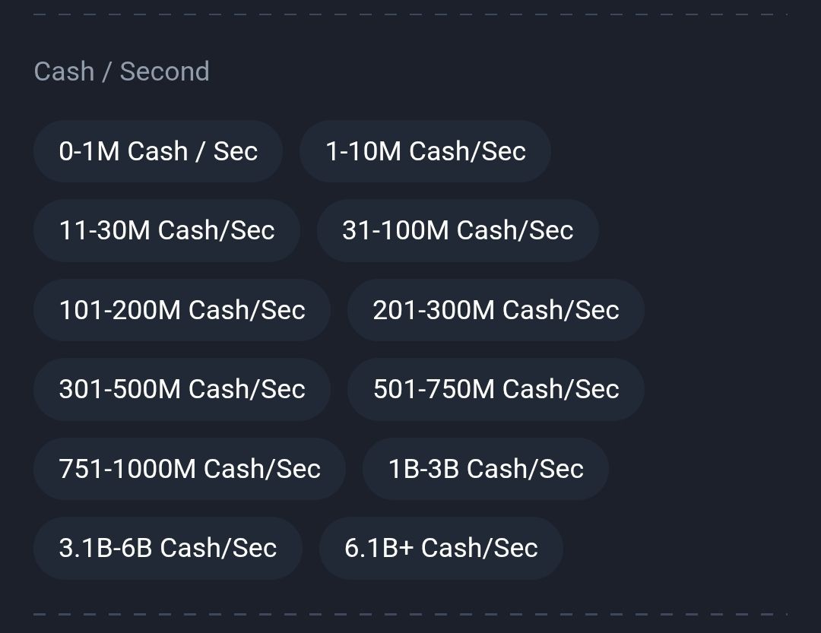Select the 301-500M Cash/Sec range
This screenshot has height=633, width=821.
click(182, 389)
